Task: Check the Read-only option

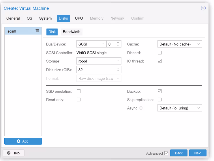Action: coord(78,100)
